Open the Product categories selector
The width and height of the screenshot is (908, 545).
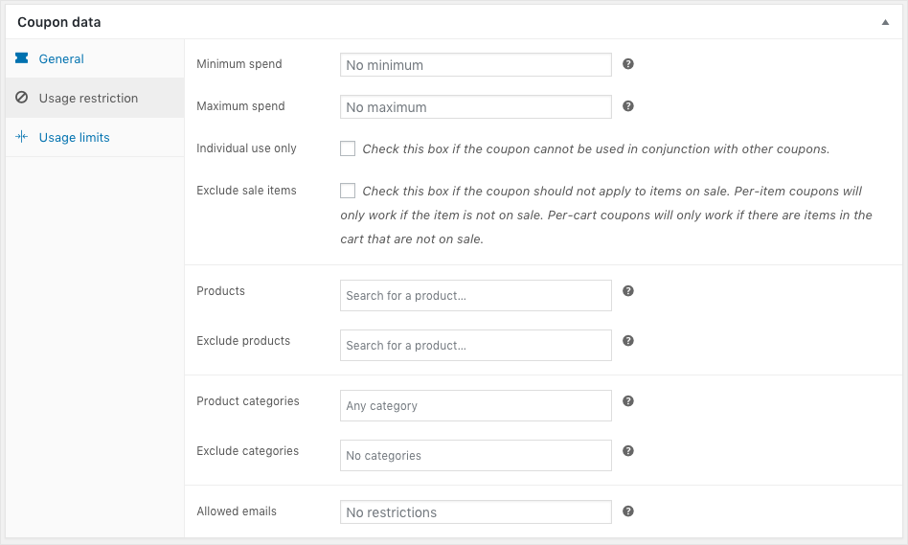coord(475,406)
